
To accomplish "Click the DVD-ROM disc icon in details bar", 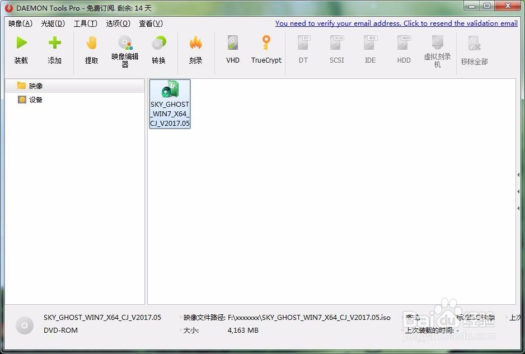I will (25, 325).
